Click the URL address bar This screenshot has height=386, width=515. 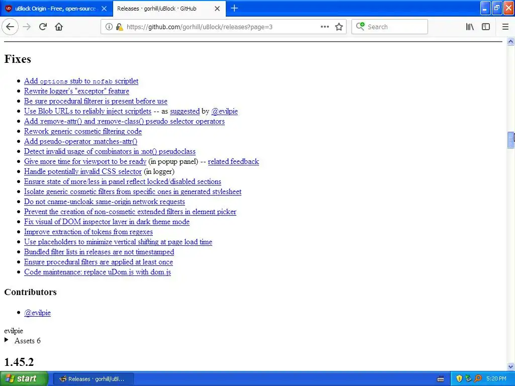(223, 27)
